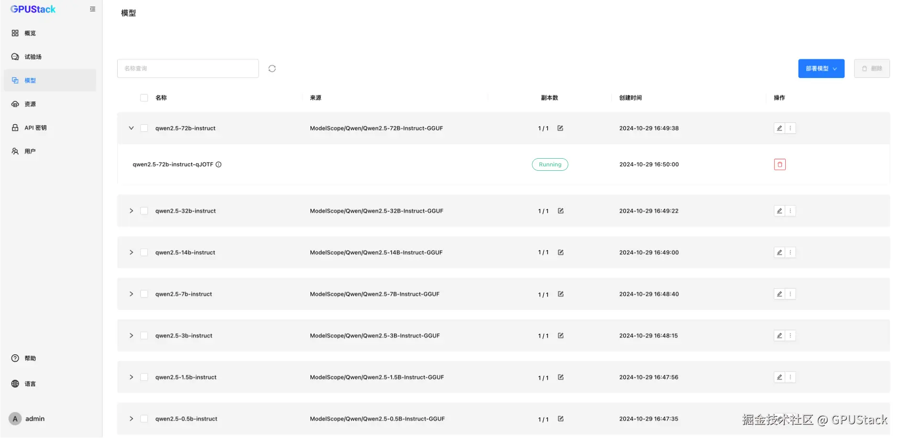The width and height of the screenshot is (899, 438).
Task: Expand the qwen2.5-1.5b-instruct row
Action: pos(131,377)
